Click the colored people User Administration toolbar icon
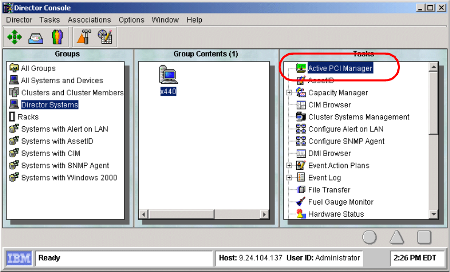 (x=57, y=37)
